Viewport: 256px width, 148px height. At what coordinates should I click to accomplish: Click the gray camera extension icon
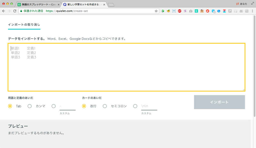pos(191,11)
